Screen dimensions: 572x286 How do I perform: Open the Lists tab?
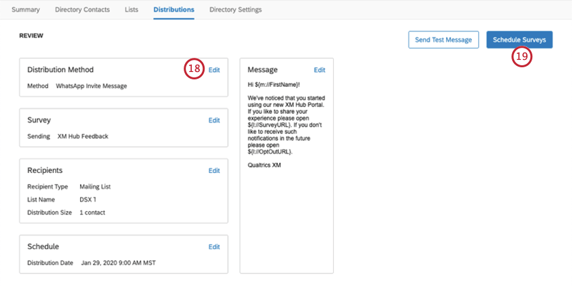point(131,10)
